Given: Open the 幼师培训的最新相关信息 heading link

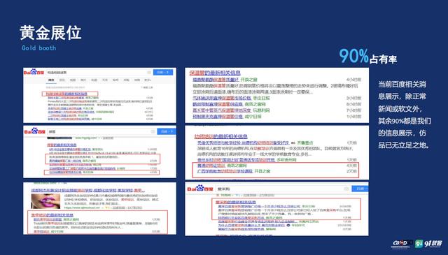Looking at the screenshot, I should (x=221, y=136).
